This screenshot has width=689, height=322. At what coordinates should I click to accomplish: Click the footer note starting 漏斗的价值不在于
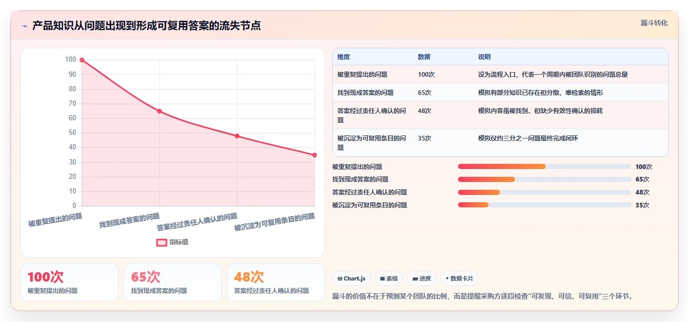coord(482,297)
